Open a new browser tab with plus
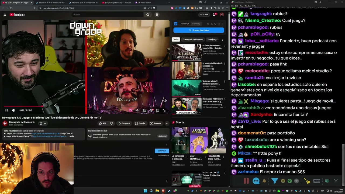The width and height of the screenshot is (345, 194). (x=169, y=3)
